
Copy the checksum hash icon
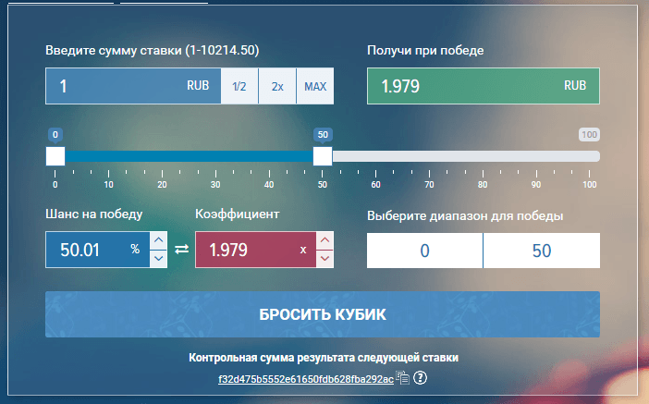tap(402, 377)
